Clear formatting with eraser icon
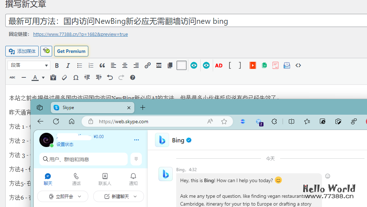Viewport: 367px width, 207px height. [65, 77]
